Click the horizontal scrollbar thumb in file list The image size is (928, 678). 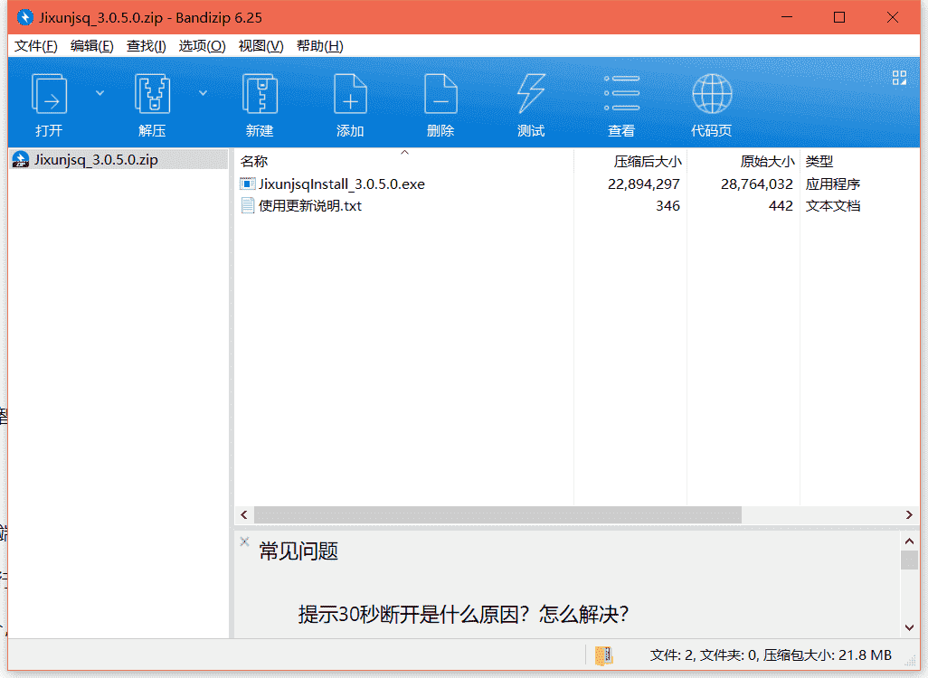click(497, 514)
